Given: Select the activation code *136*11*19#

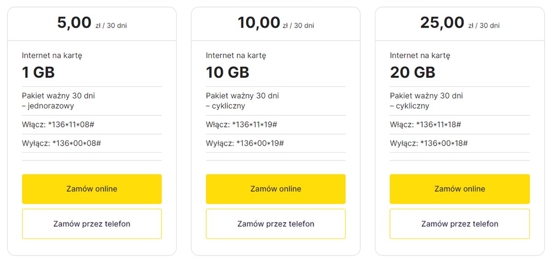Looking at the screenshot, I should click(x=254, y=125).
